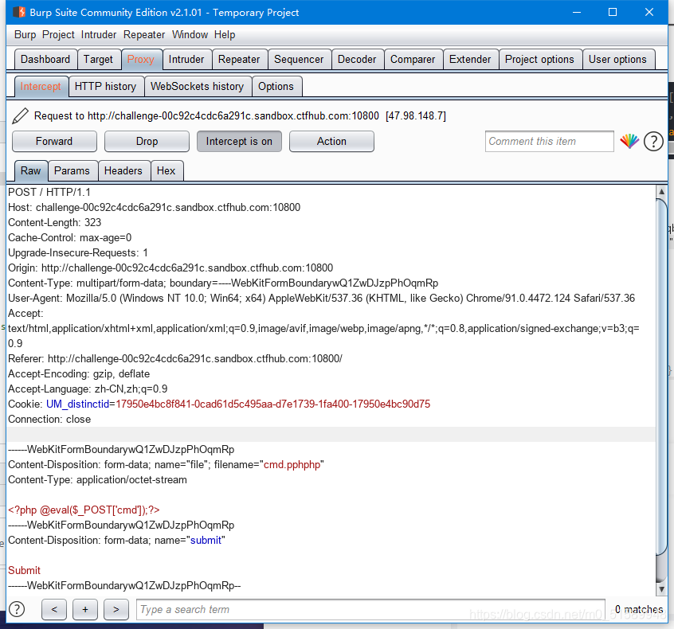Open the Decoder tab
674x629 pixels.
click(357, 59)
